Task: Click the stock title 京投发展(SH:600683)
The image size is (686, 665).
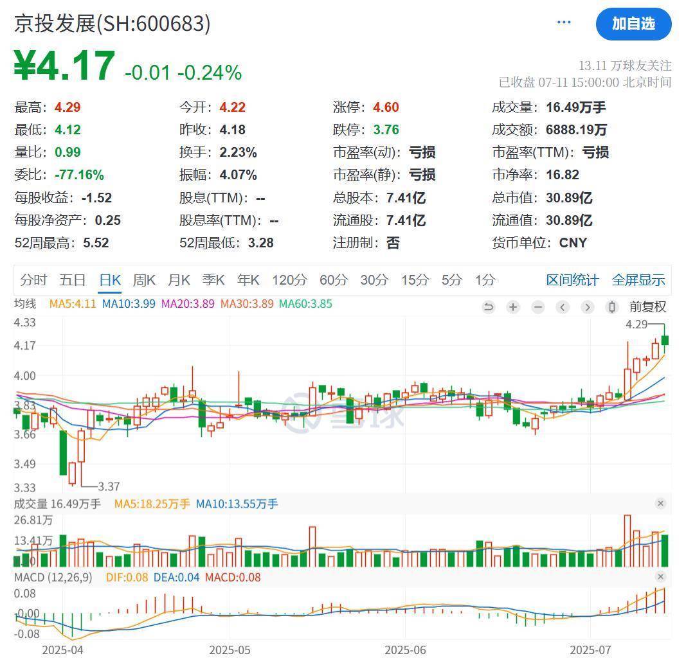Action: click(112, 24)
